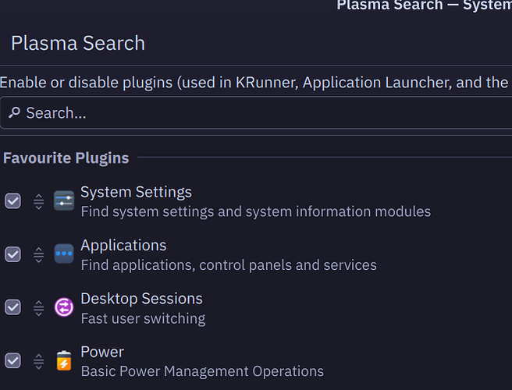Screen dimensions: 512x390
Task: Click "Find applications, control panels and services" text
Action: [229, 265]
